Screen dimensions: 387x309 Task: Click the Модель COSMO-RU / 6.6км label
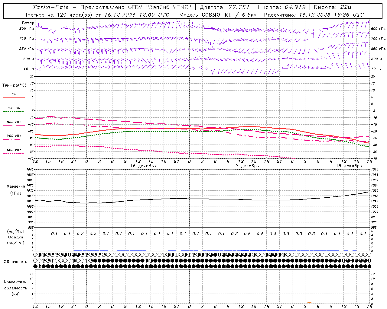pos(218,15)
